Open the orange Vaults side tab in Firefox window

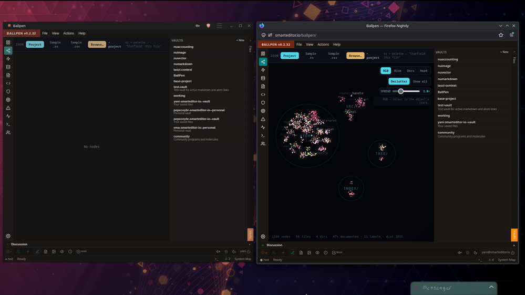pyautogui.click(x=514, y=235)
